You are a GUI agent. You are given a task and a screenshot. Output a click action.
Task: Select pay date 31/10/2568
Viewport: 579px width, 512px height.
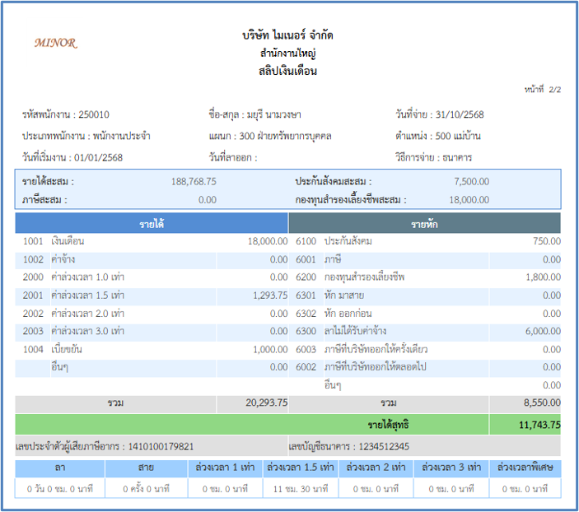point(460,114)
